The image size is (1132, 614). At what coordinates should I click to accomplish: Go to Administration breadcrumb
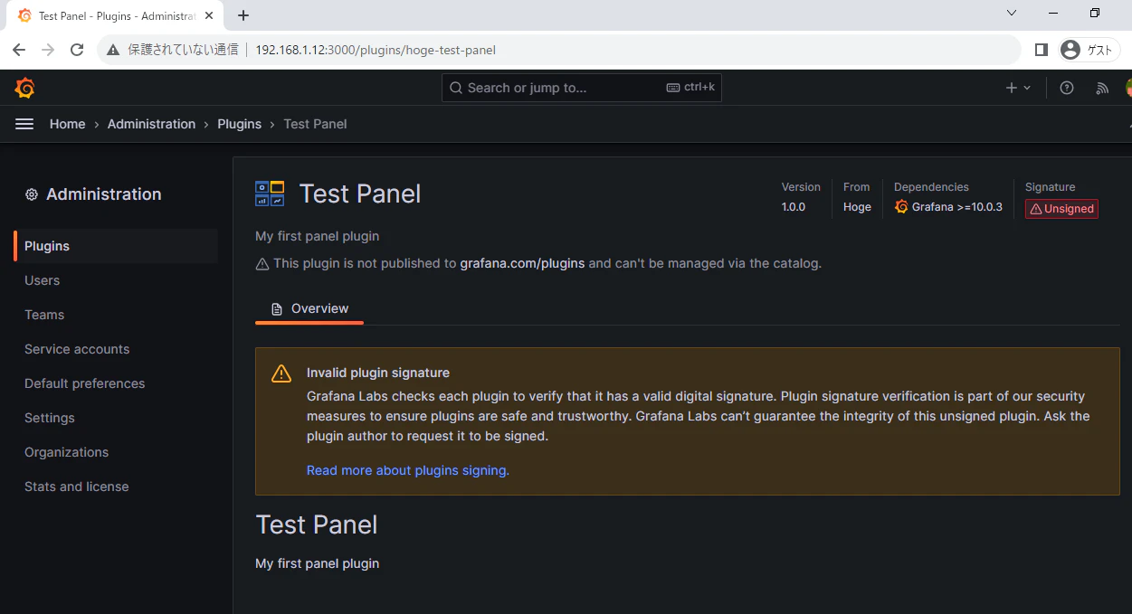[151, 124]
